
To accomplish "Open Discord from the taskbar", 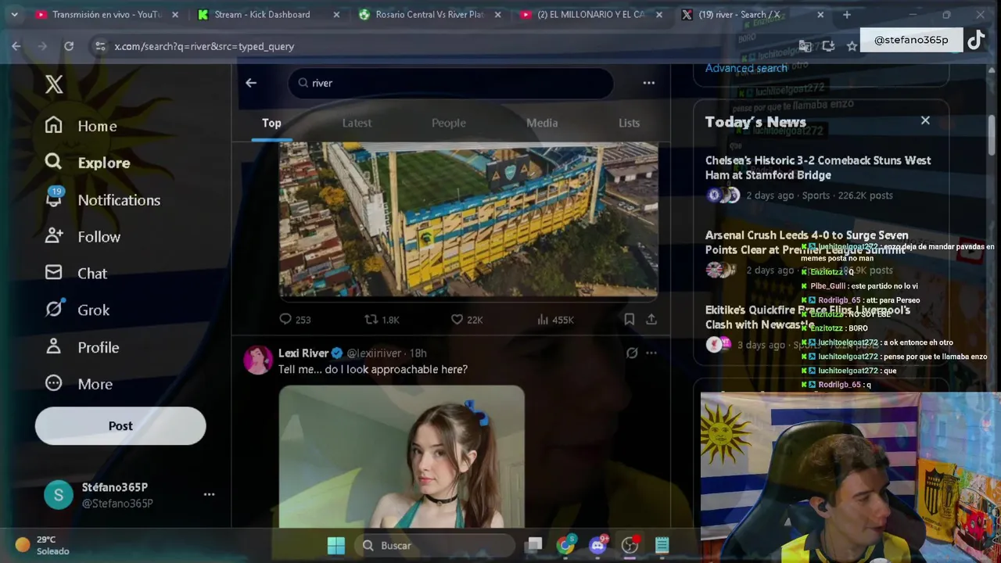I will [x=598, y=545].
